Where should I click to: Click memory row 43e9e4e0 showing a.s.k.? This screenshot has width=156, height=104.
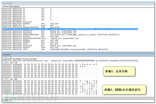50,66
